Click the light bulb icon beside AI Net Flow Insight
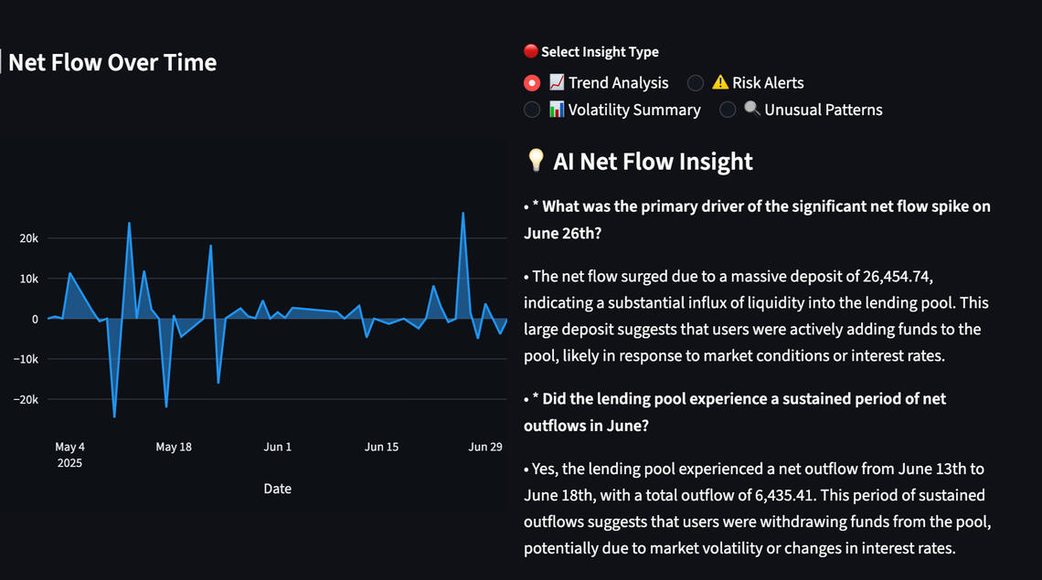1042x580 pixels. (x=536, y=162)
